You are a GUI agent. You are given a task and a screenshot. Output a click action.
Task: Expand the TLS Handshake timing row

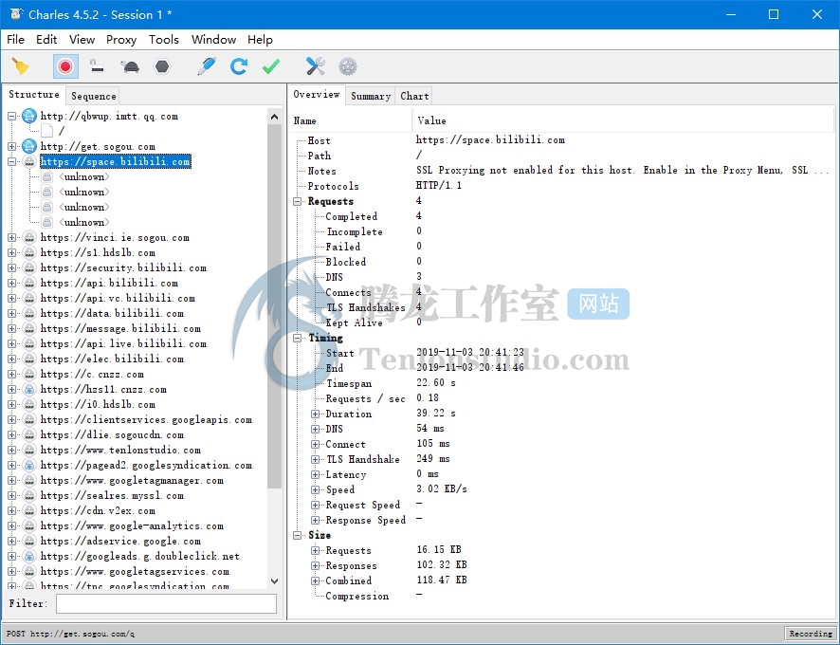(316, 459)
